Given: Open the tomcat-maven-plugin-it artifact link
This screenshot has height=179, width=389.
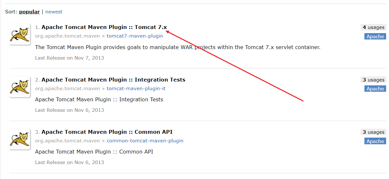Looking at the screenshot, I should (136, 89).
